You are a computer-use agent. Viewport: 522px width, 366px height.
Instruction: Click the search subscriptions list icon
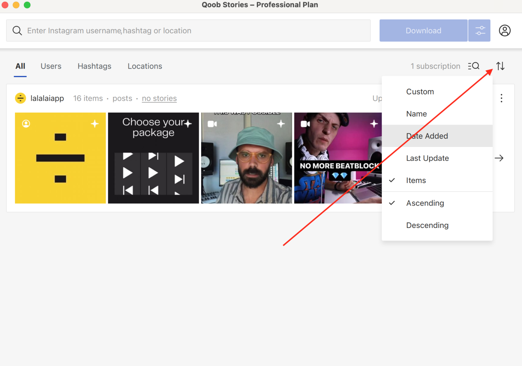coord(473,66)
